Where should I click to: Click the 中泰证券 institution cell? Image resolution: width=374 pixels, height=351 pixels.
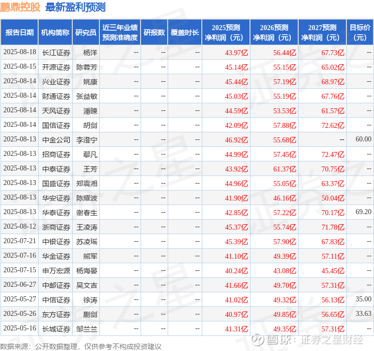[56, 169]
